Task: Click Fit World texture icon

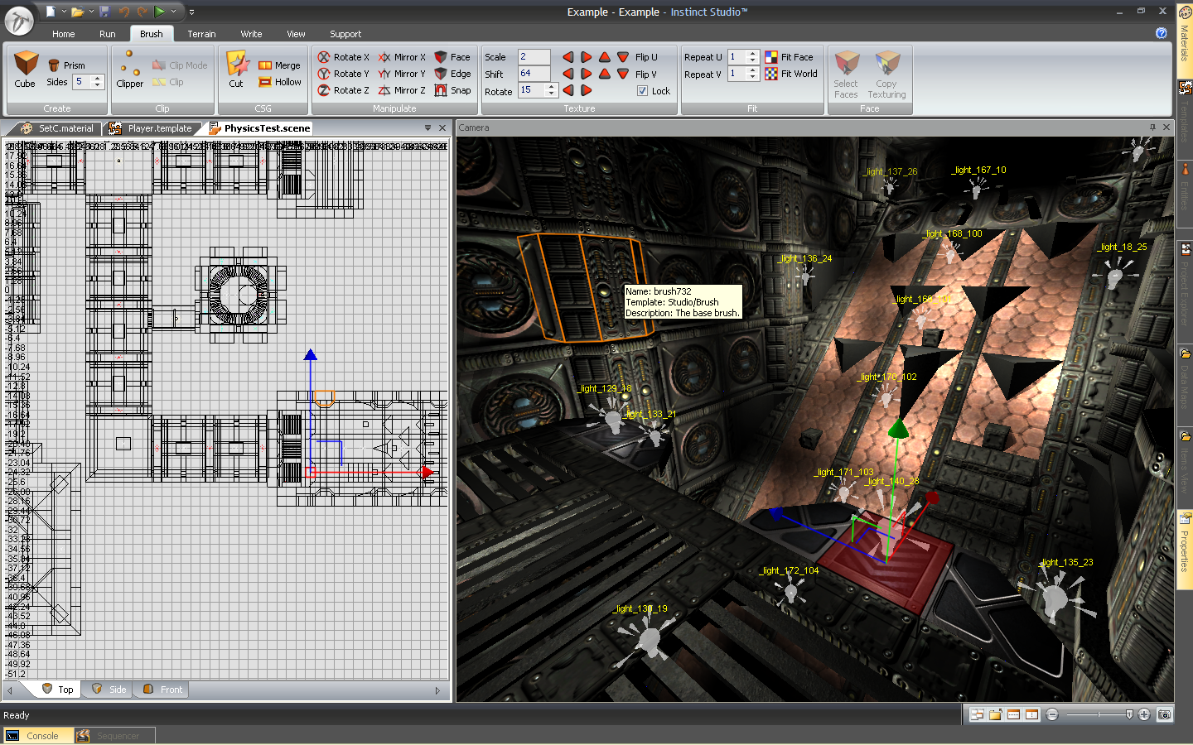Action: pyautogui.click(x=771, y=74)
